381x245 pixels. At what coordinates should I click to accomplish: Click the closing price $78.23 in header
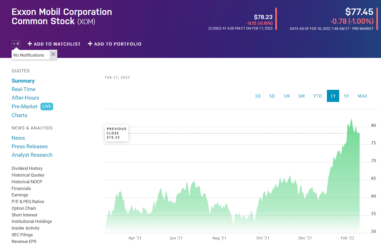[x=263, y=17]
